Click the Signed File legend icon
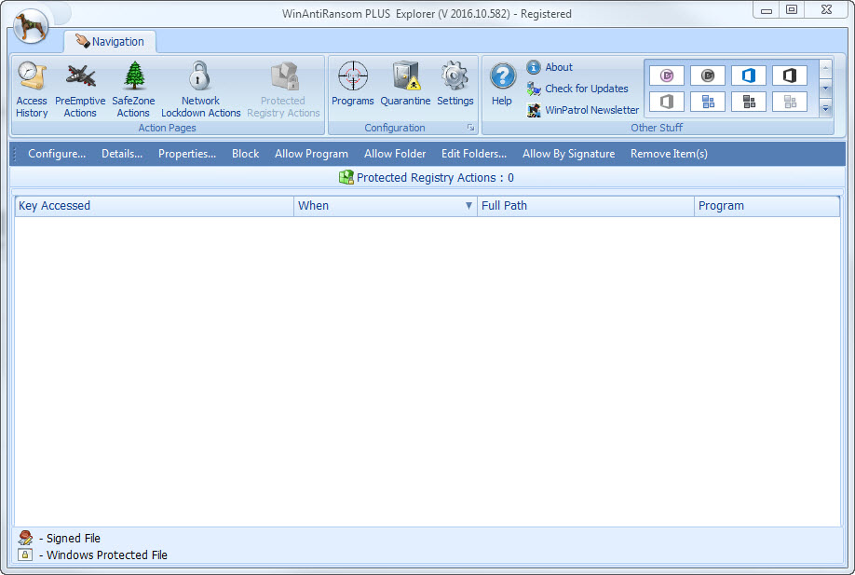Screen dimensions: 855x575 click(x=25, y=538)
